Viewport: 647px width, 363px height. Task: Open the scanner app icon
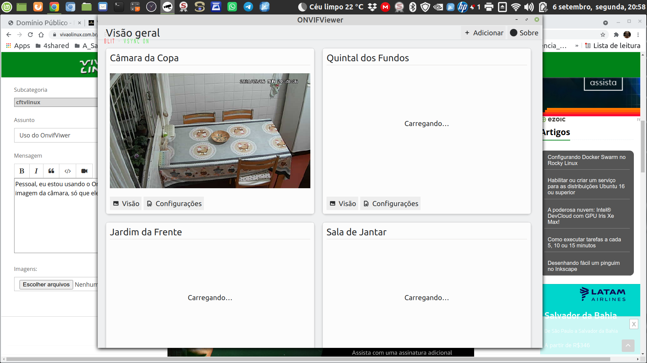point(216,7)
